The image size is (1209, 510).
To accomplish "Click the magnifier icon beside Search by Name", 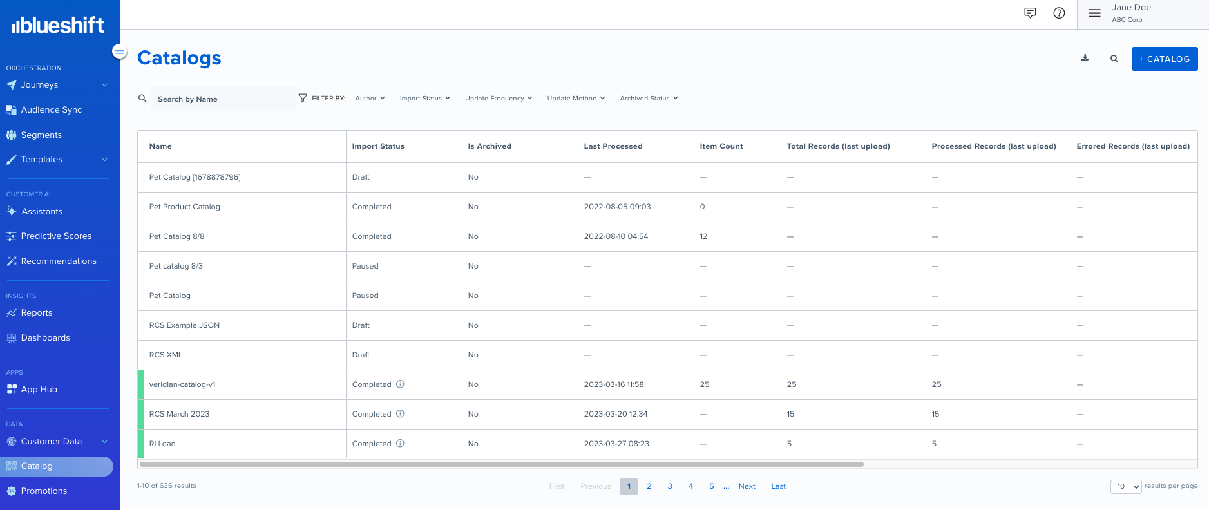I will point(142,99).
